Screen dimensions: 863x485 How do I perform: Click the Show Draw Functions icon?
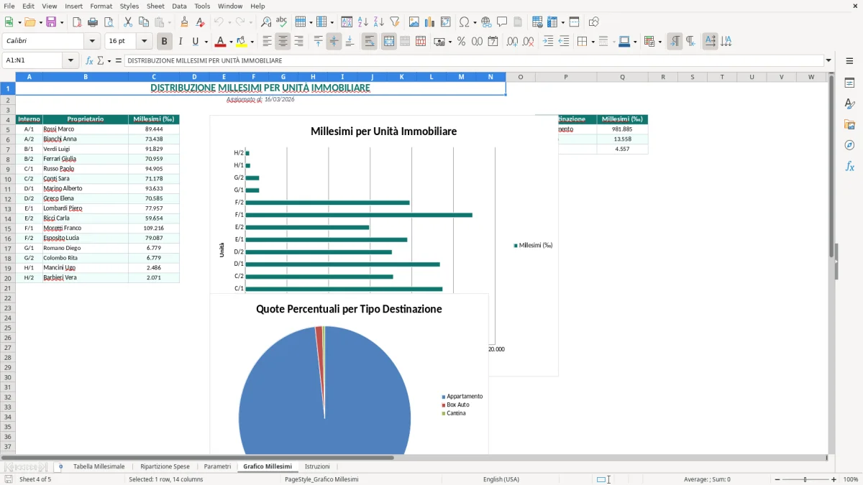[594, 22]
